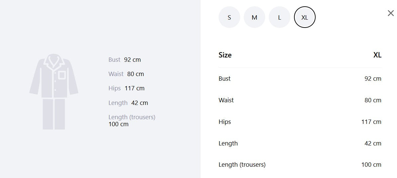Click the pajama jacket pocket graphic
This screenshot has width=397, height=178.
pyautogui.click(x=62, y=75)
